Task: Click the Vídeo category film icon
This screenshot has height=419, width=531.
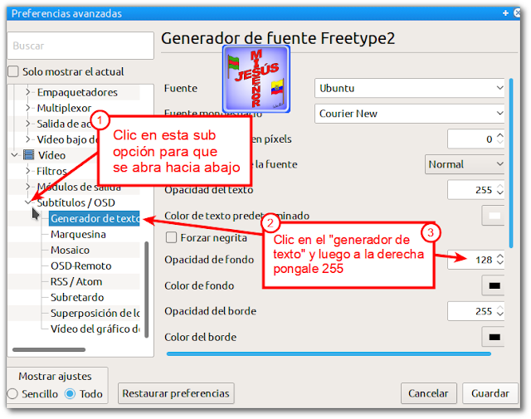Action: coord(29,155)
